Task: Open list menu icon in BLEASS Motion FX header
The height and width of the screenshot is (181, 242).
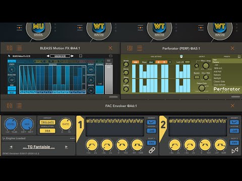Action: [19, 48]
